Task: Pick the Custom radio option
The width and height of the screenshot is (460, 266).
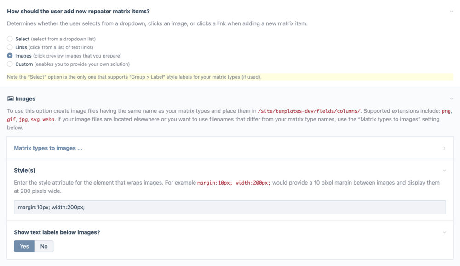Action: click(10, 64)
